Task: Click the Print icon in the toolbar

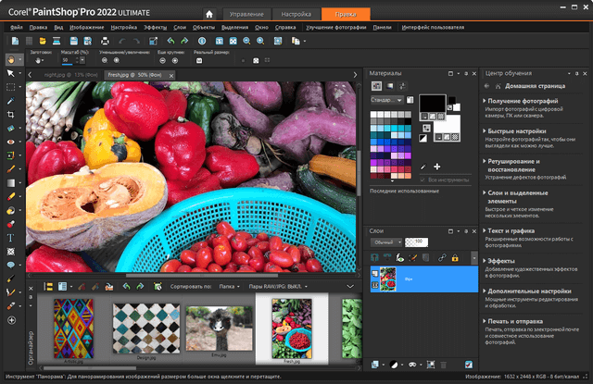Action: (x=104, y=41)
